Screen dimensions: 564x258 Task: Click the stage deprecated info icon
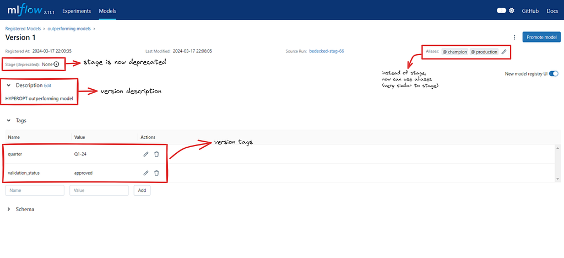pos(56,64)
